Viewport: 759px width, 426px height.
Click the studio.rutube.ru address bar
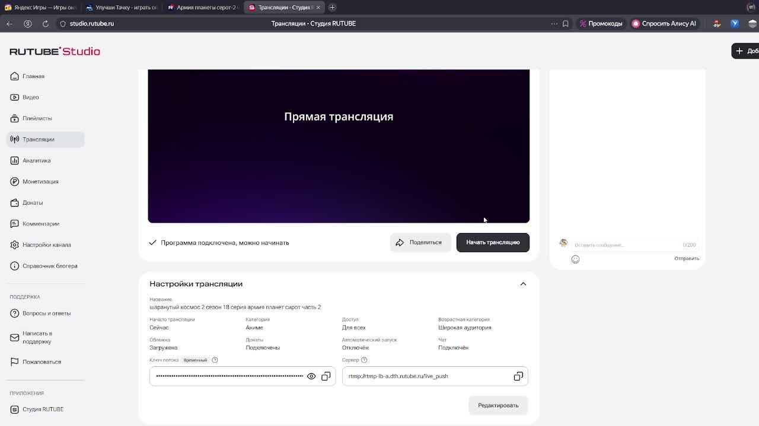coord(92,24)
